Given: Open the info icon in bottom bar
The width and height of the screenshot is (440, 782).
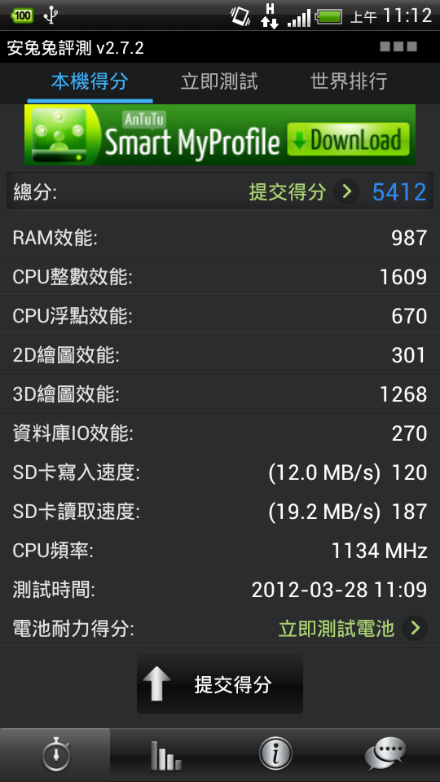Looking at the screenshot, I should [275, 754].
